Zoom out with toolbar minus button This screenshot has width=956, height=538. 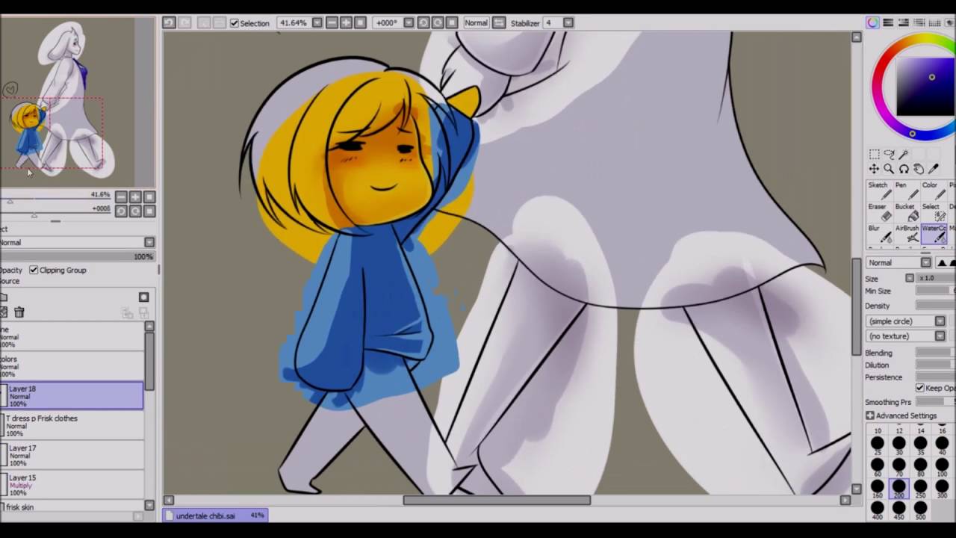[332, 23]
